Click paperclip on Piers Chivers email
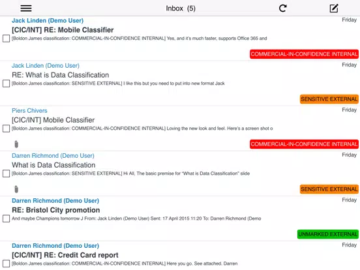360x270 pixels. pyautogui.click(x=16, y=144)
